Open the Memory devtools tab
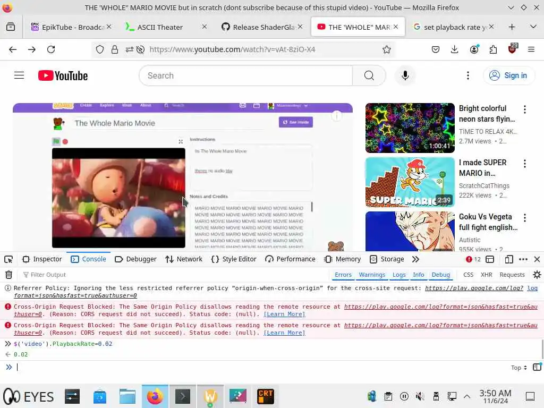The width and height of the screenshot is (544, 408). [343, 259]
